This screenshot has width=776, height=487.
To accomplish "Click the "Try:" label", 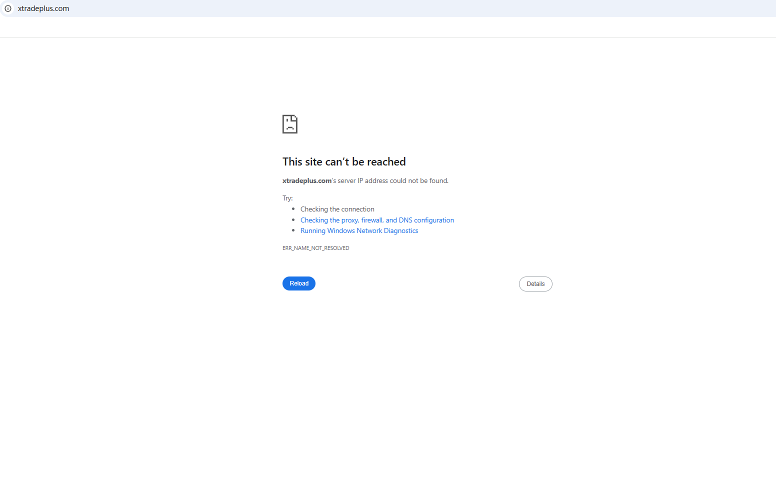I will (x=287, y=198).
